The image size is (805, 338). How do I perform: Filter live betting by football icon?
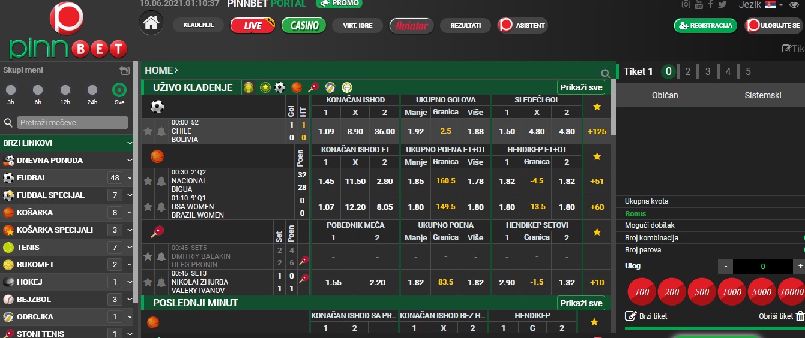pyautogui.click(x=280, y=87)
